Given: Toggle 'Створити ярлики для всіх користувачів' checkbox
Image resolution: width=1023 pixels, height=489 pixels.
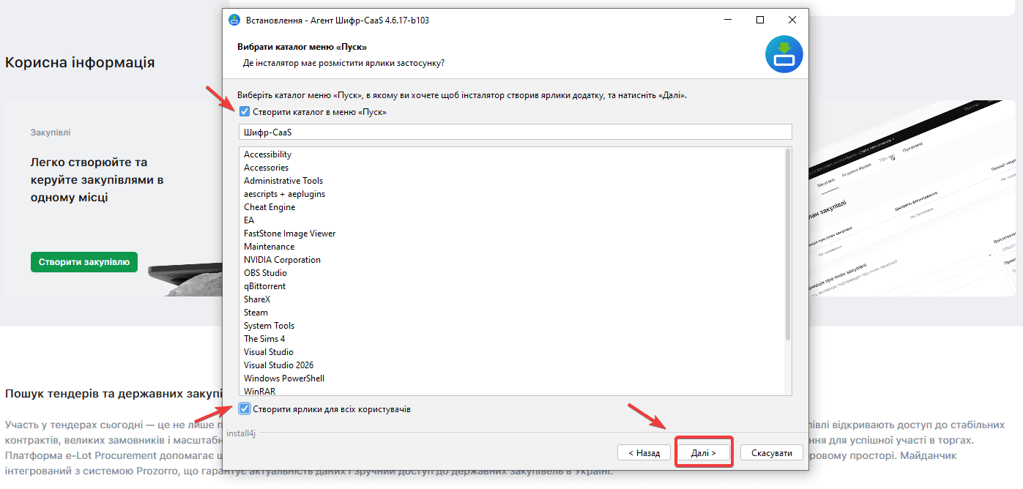Looking at the screenshot, I should coord(245,409).
